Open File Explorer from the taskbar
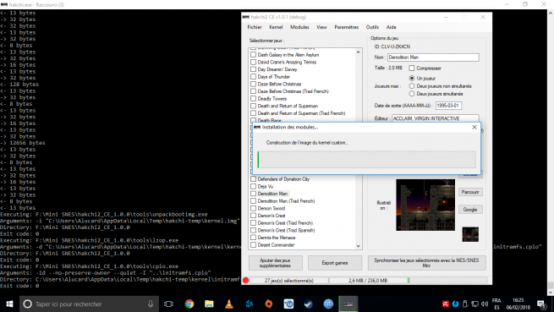Screen dimensions: 554x312 pyautogui.click(x=209, y=304)
